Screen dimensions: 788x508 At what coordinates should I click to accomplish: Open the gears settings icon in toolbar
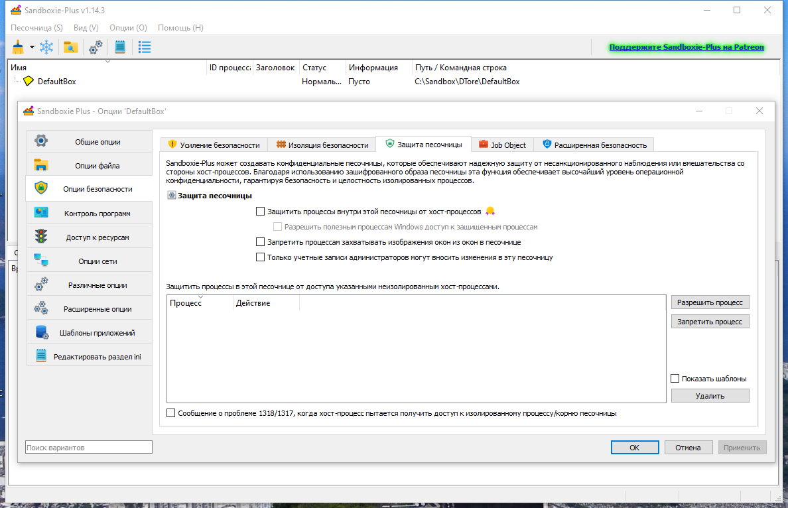point(96,47)
